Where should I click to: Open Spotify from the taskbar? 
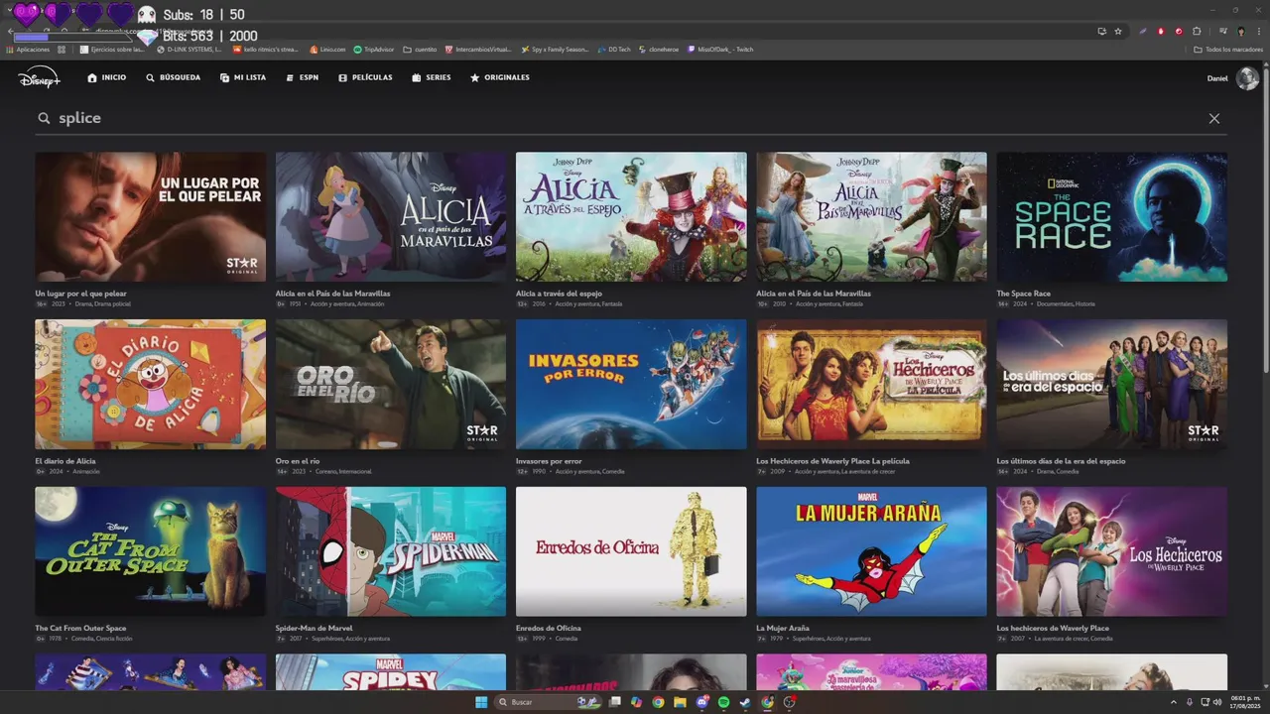(x=723, y=702)
